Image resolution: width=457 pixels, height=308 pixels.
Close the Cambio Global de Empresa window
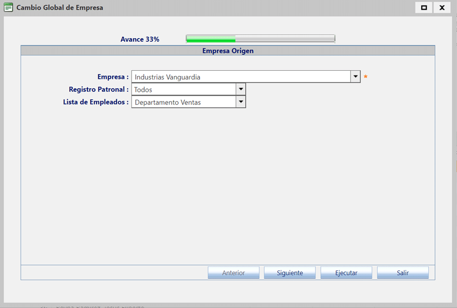click(441, 8)
